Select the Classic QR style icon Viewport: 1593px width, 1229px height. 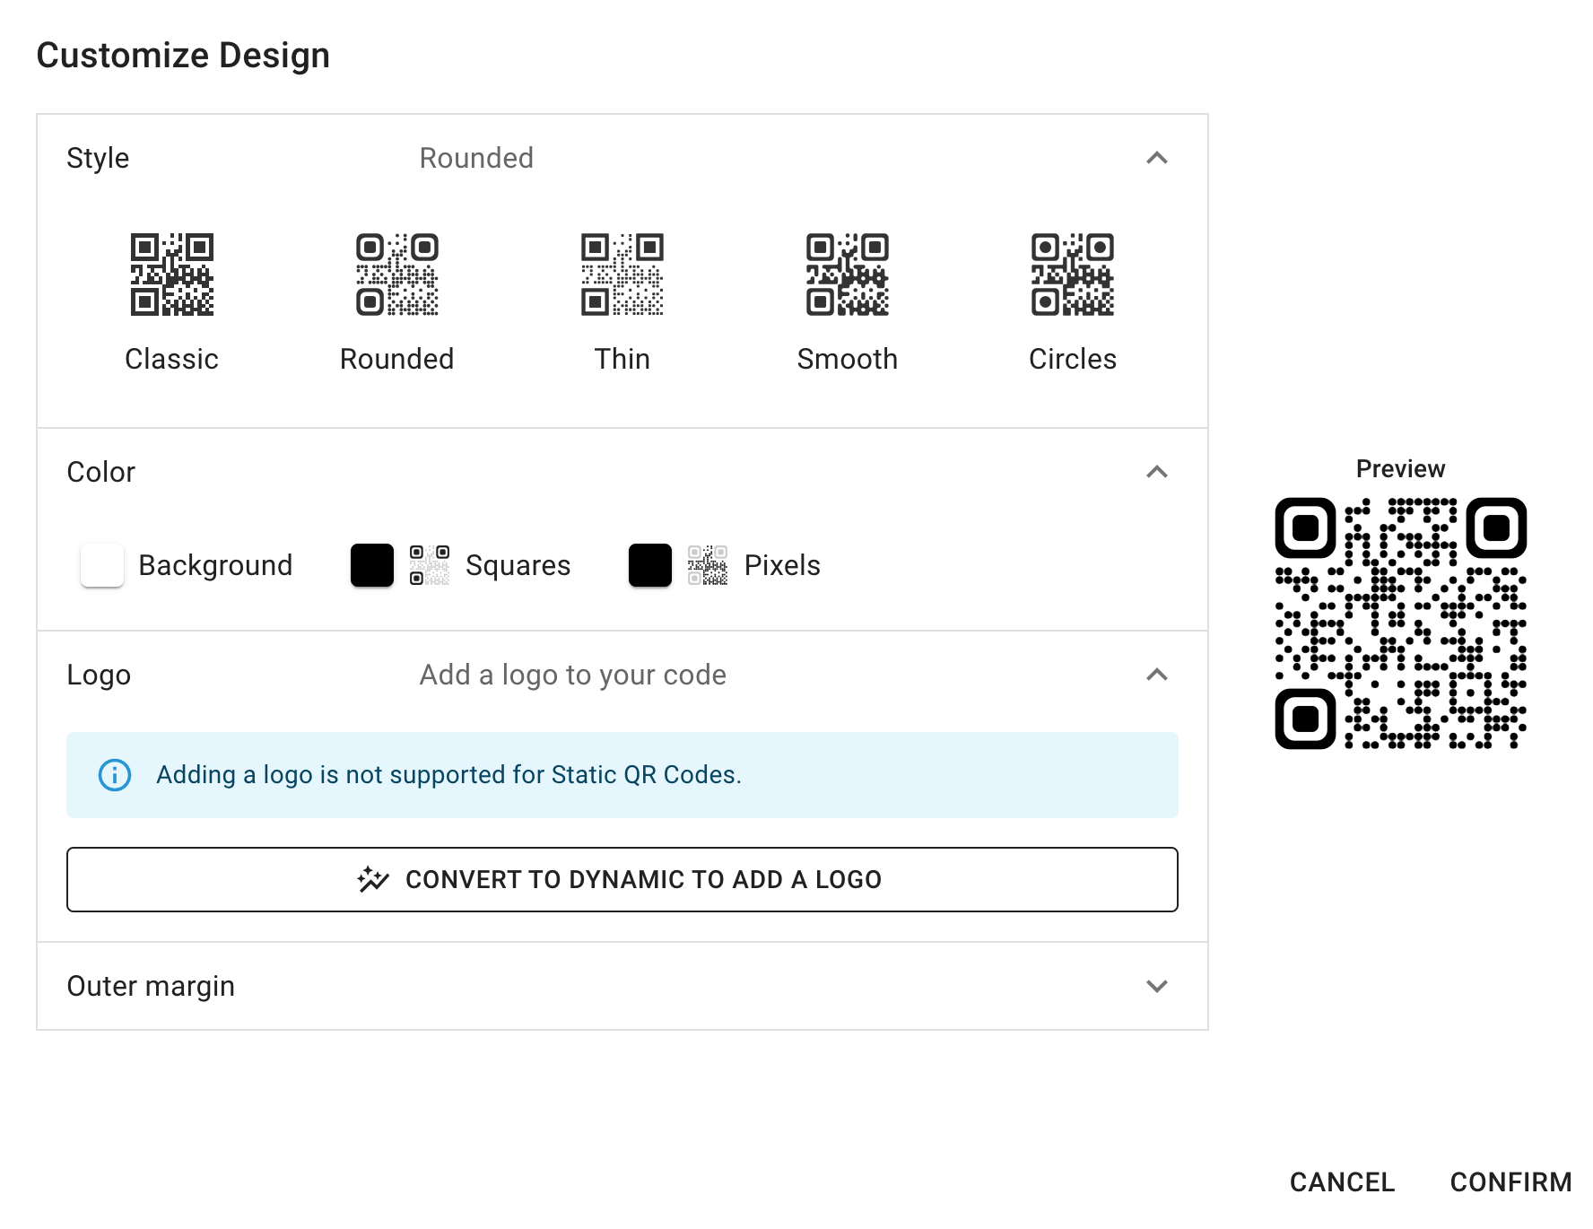[171, 275]
